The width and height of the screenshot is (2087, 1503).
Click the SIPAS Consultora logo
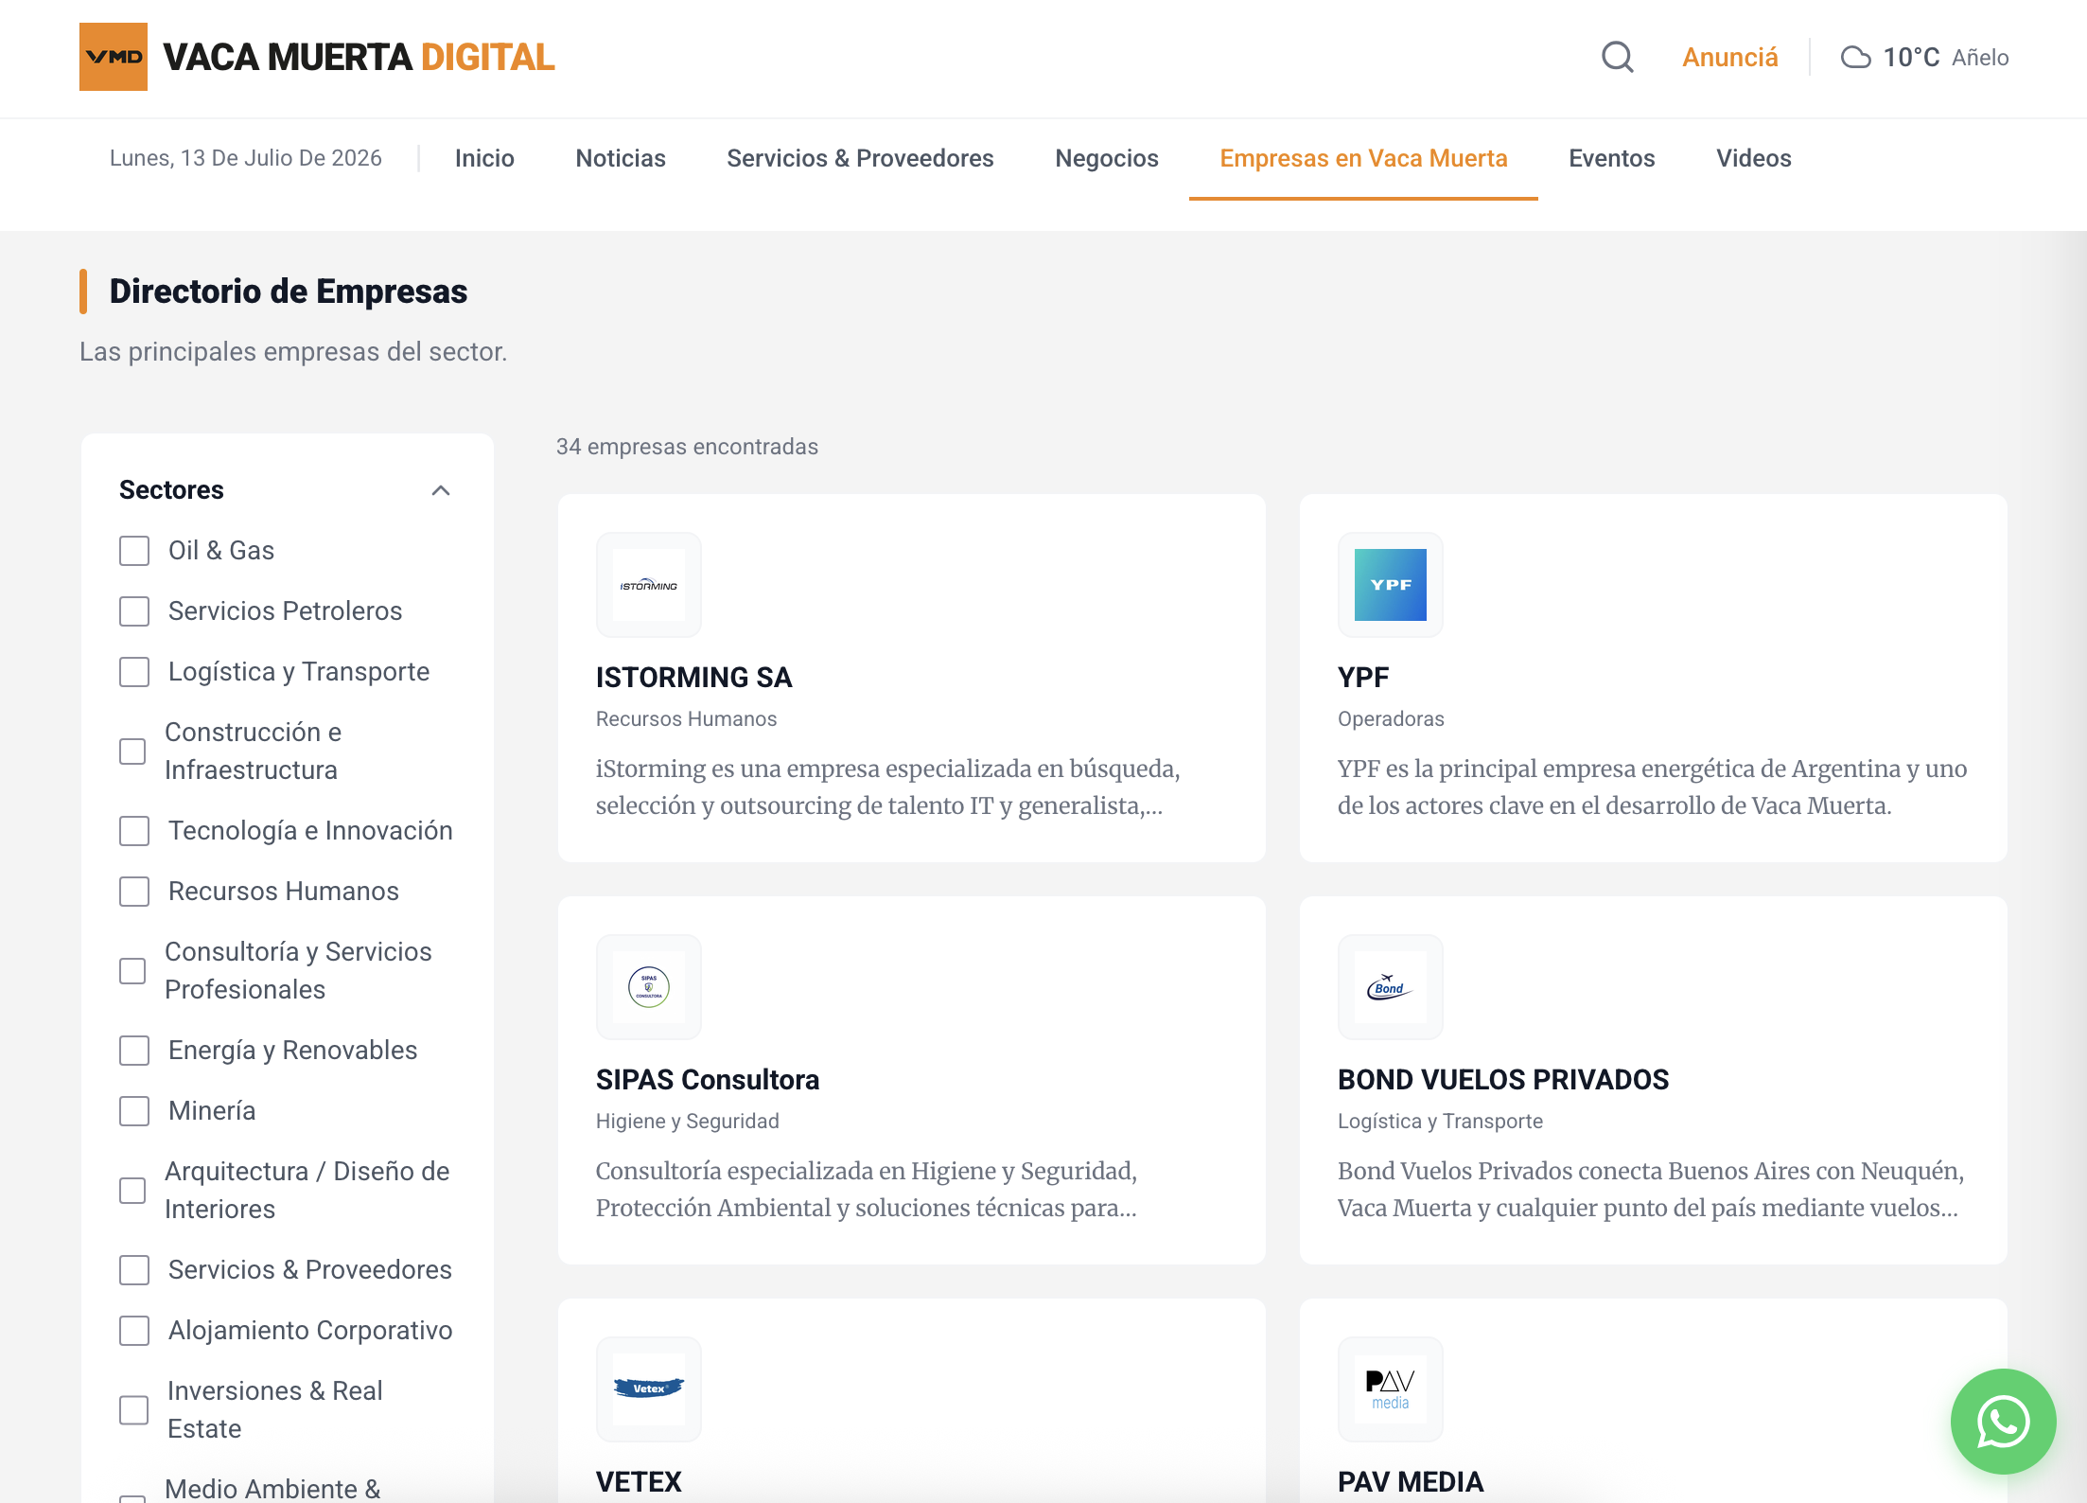tap(648, 987)
